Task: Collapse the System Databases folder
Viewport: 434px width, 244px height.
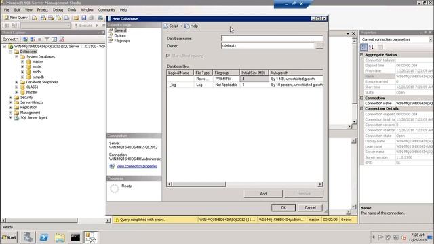Action: 16,57
